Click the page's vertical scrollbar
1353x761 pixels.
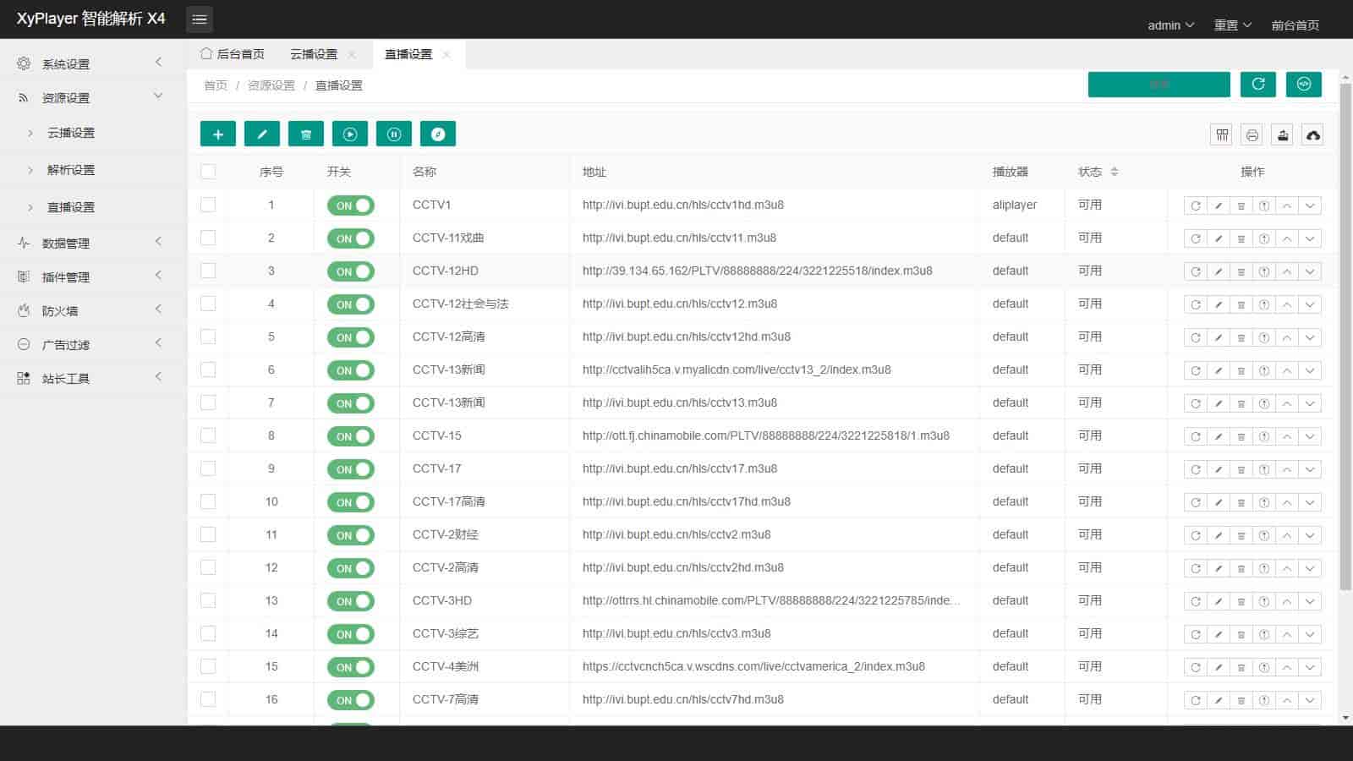pos(1345,338)
